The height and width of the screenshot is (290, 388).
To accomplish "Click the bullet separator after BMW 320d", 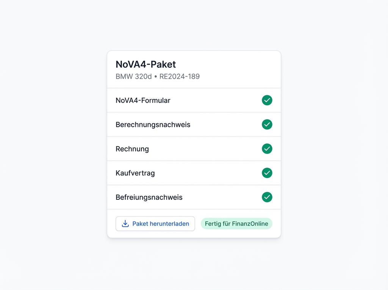I will pos(155,77).
